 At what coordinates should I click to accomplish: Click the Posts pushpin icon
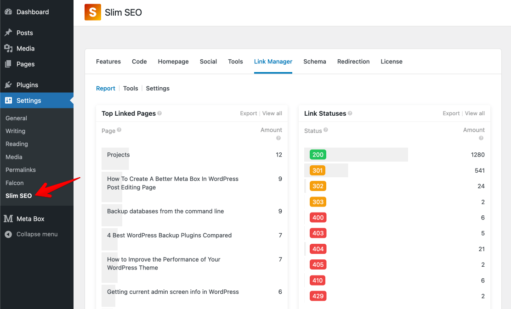[x=8, y=33]
